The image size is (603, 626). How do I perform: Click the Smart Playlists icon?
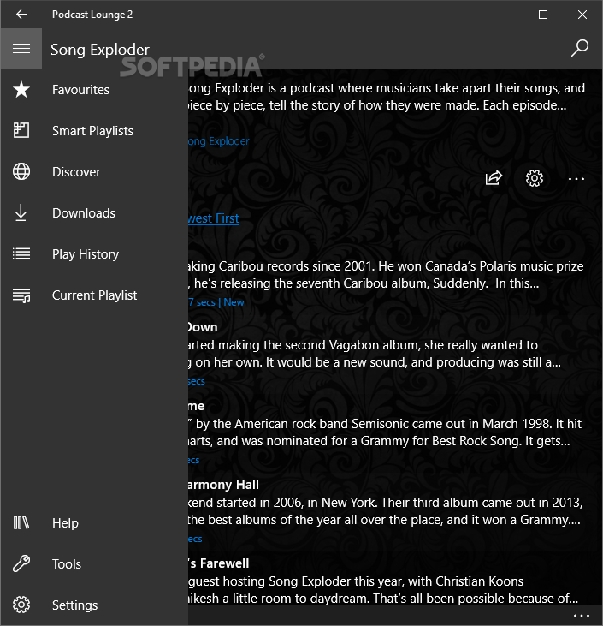21,130
